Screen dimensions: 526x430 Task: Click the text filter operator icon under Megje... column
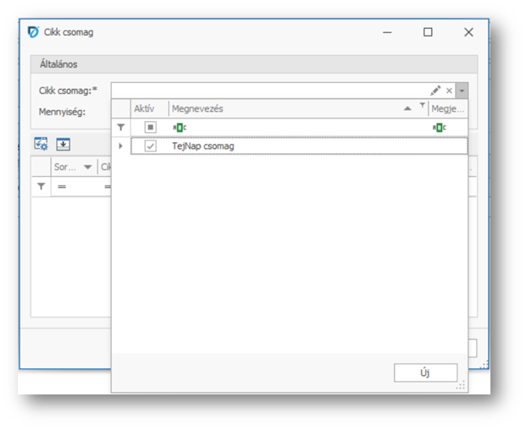[439, 127]
